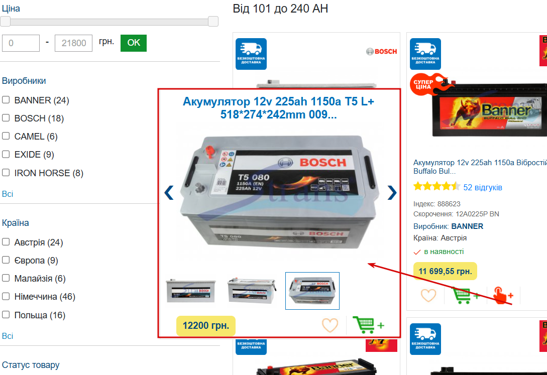Screen dimensions: 547x375
Task: Click the right price slider handle
Action: (x=213, y=21)
